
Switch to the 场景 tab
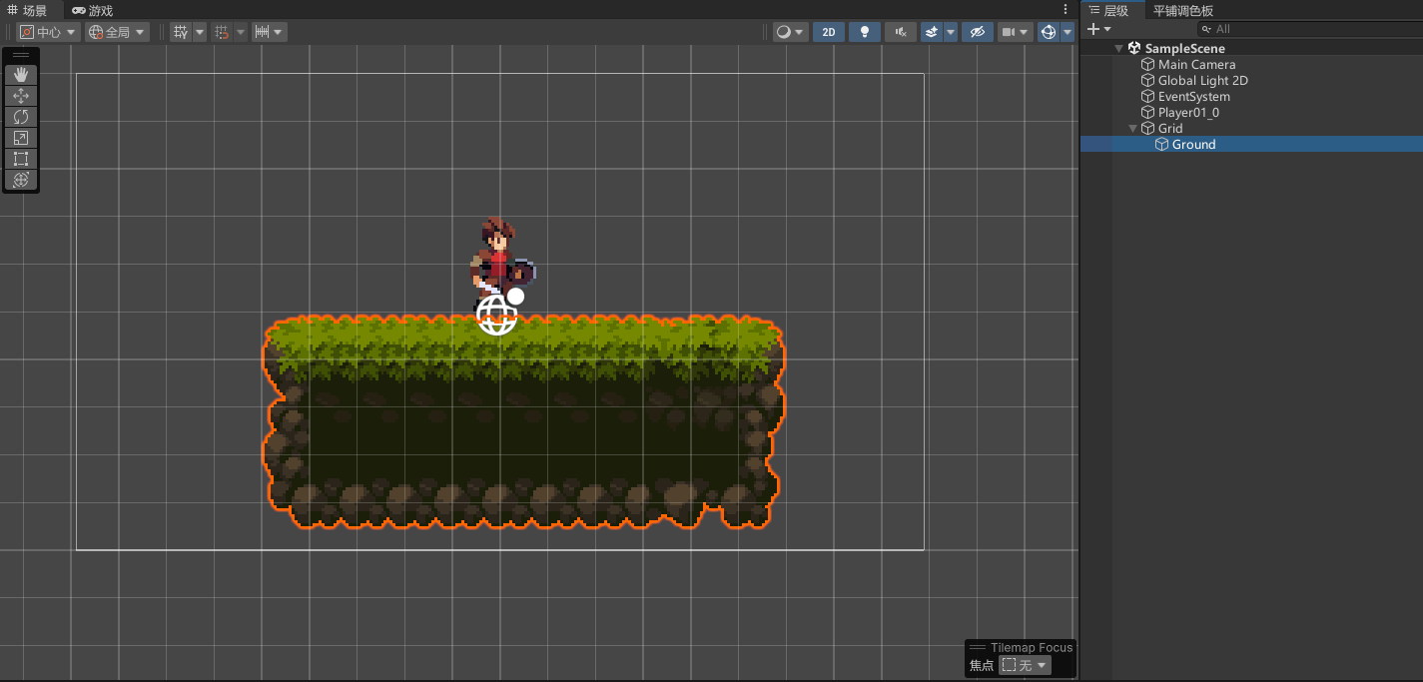point(27,10)
